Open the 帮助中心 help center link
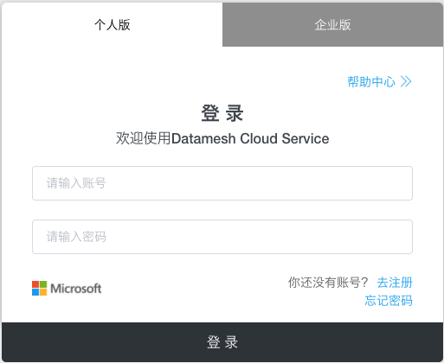The image size is (444, 363). tap(379, 81)
